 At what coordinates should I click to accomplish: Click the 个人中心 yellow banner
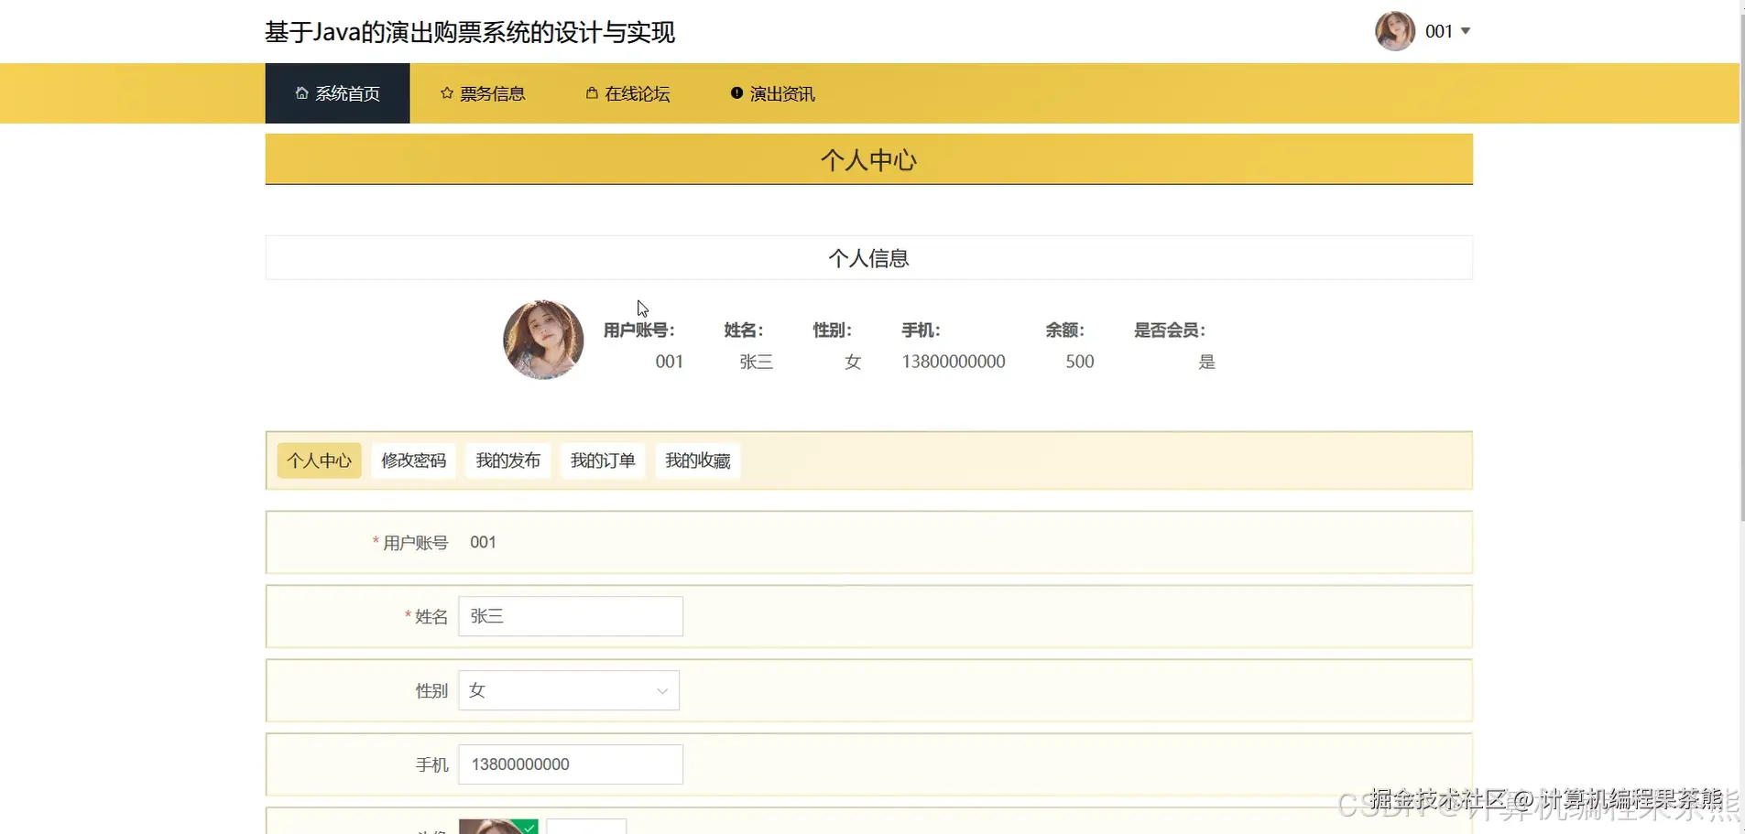tap(867, 159)
